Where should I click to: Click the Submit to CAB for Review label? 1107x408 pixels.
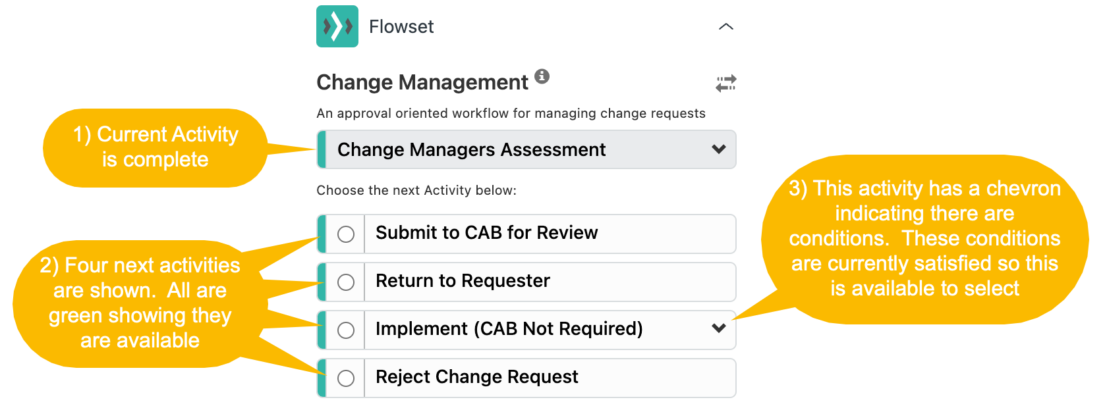click(x=486, y=232)
